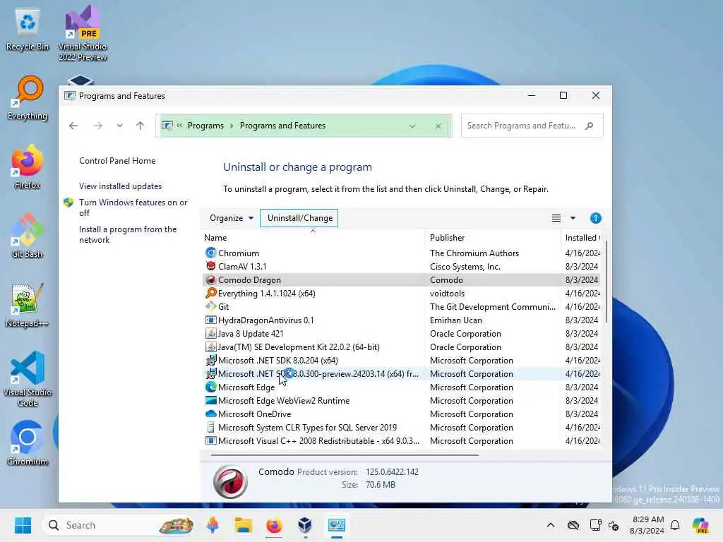Click Firefox icon on the taskbar

click(x=275, y=525)
